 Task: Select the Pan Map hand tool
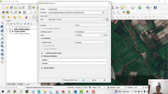30,8
